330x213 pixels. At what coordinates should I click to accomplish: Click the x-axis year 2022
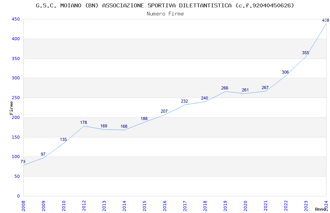[286, 206]
